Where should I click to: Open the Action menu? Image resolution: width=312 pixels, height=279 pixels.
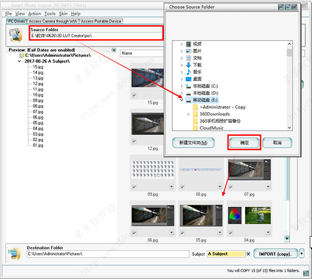pos(35,14)
